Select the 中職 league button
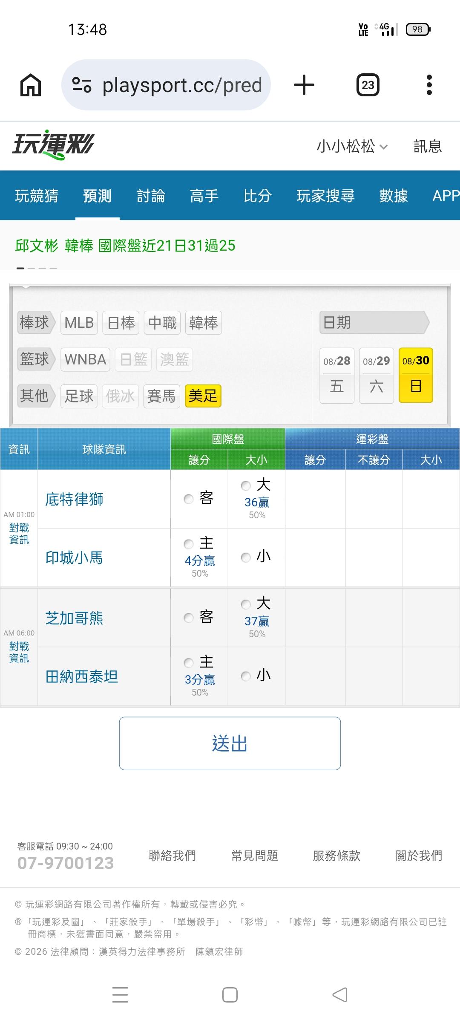 [x=162, y=323]
